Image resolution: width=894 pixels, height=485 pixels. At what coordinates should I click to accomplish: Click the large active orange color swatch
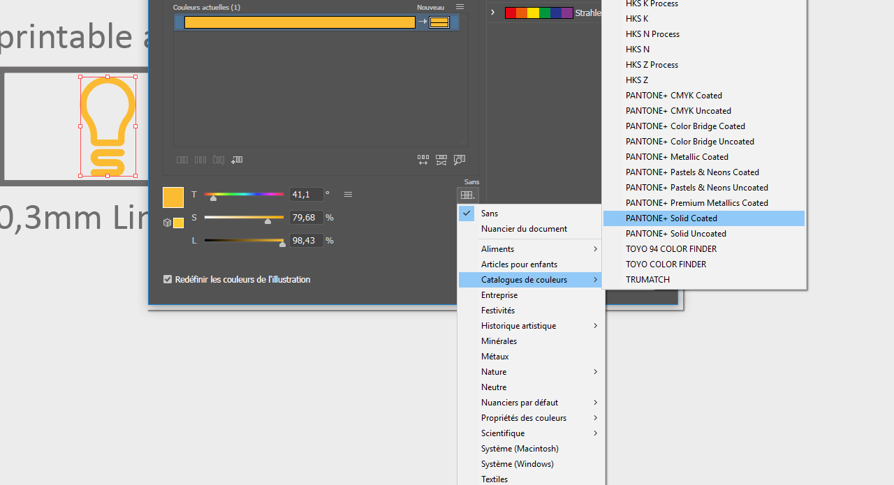tap(173, 197)
